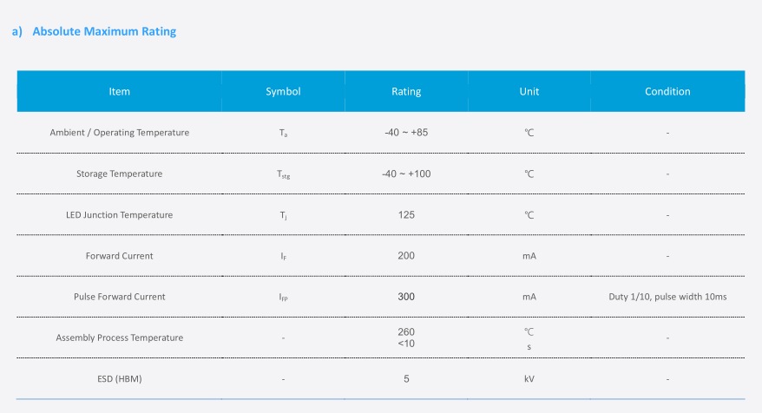The width and height of the screenshot is (762, 413).
Task: Select the -40 ~ +100 rating value
Action: coord(406,174)
